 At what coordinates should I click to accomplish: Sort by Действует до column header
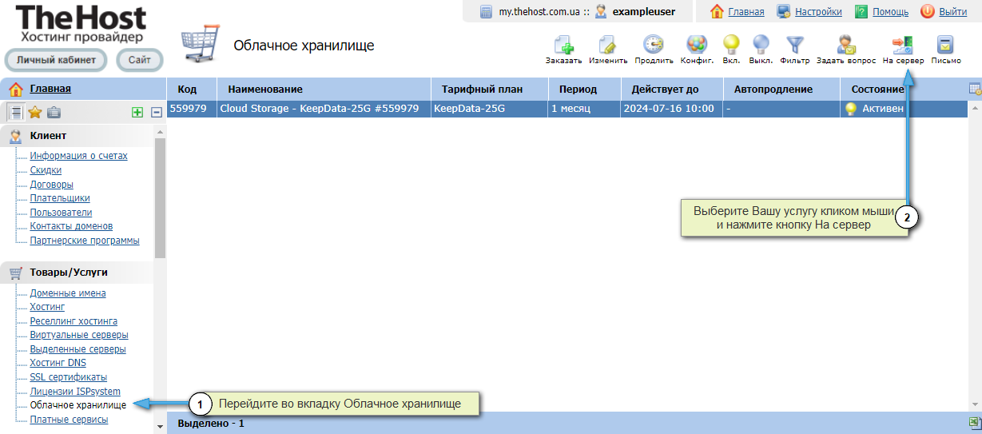pos(672,89)
